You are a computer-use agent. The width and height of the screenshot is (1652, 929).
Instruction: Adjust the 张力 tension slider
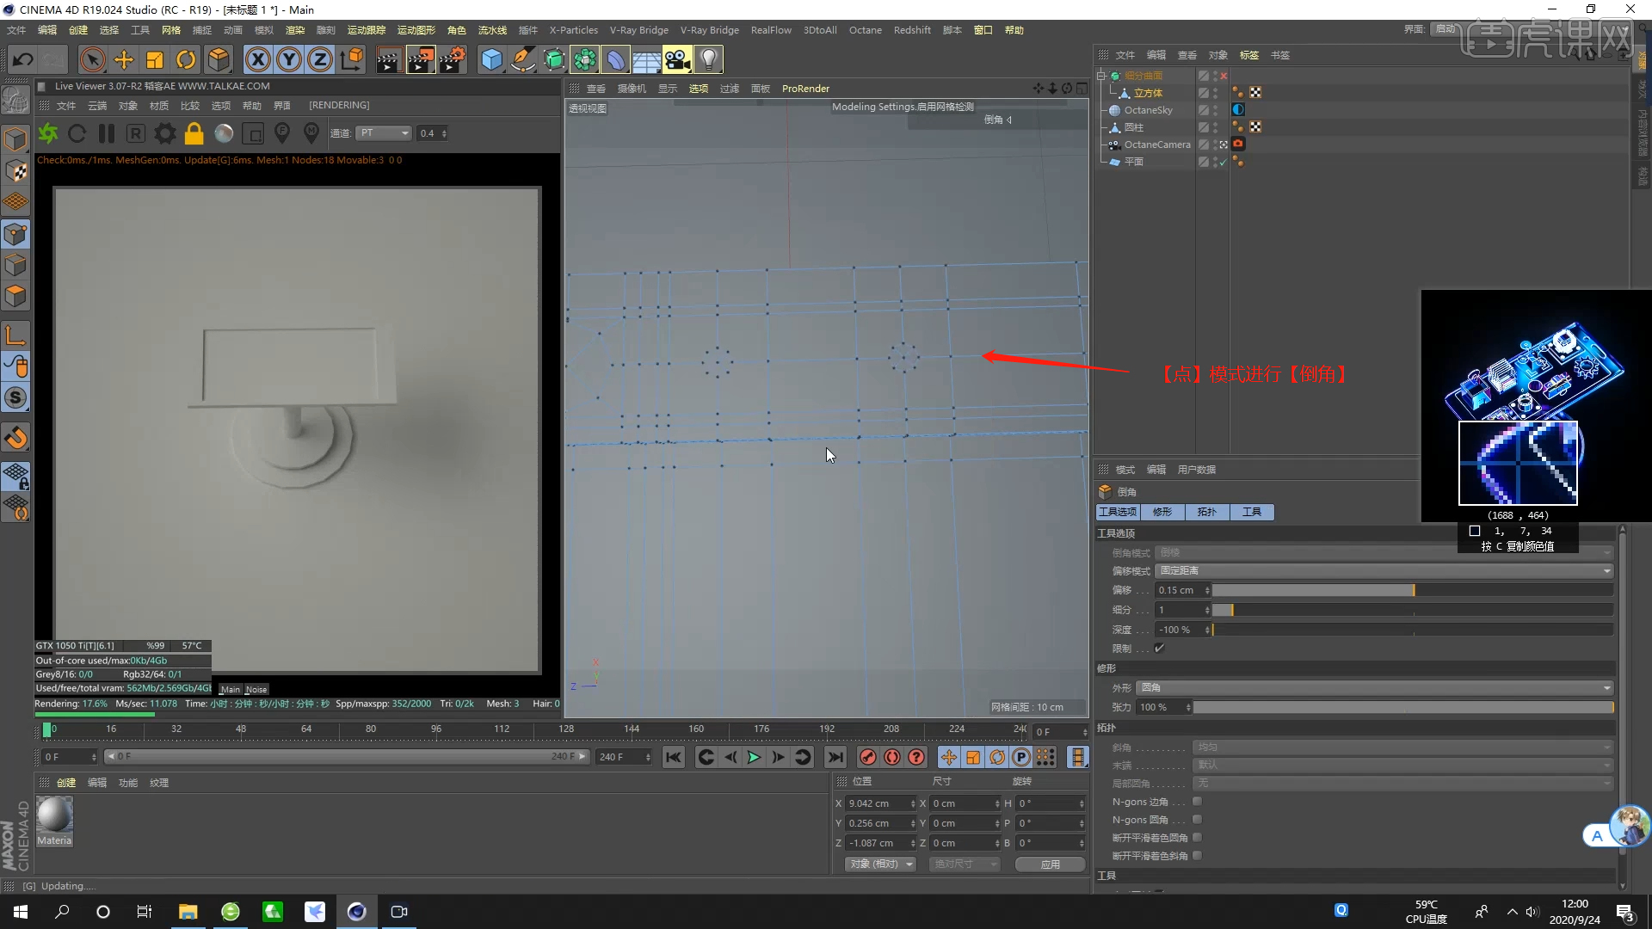point(1403,707)
